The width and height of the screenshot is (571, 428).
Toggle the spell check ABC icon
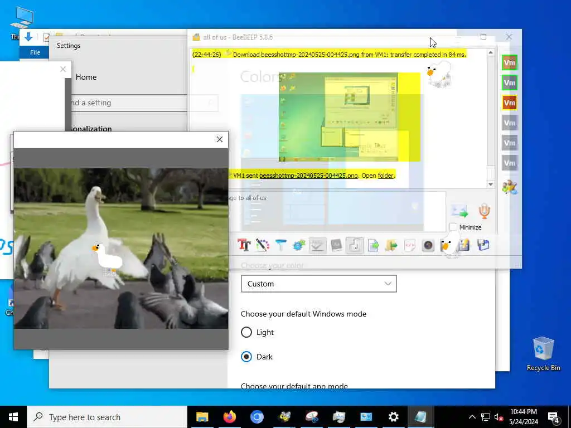tap(317, 245)
